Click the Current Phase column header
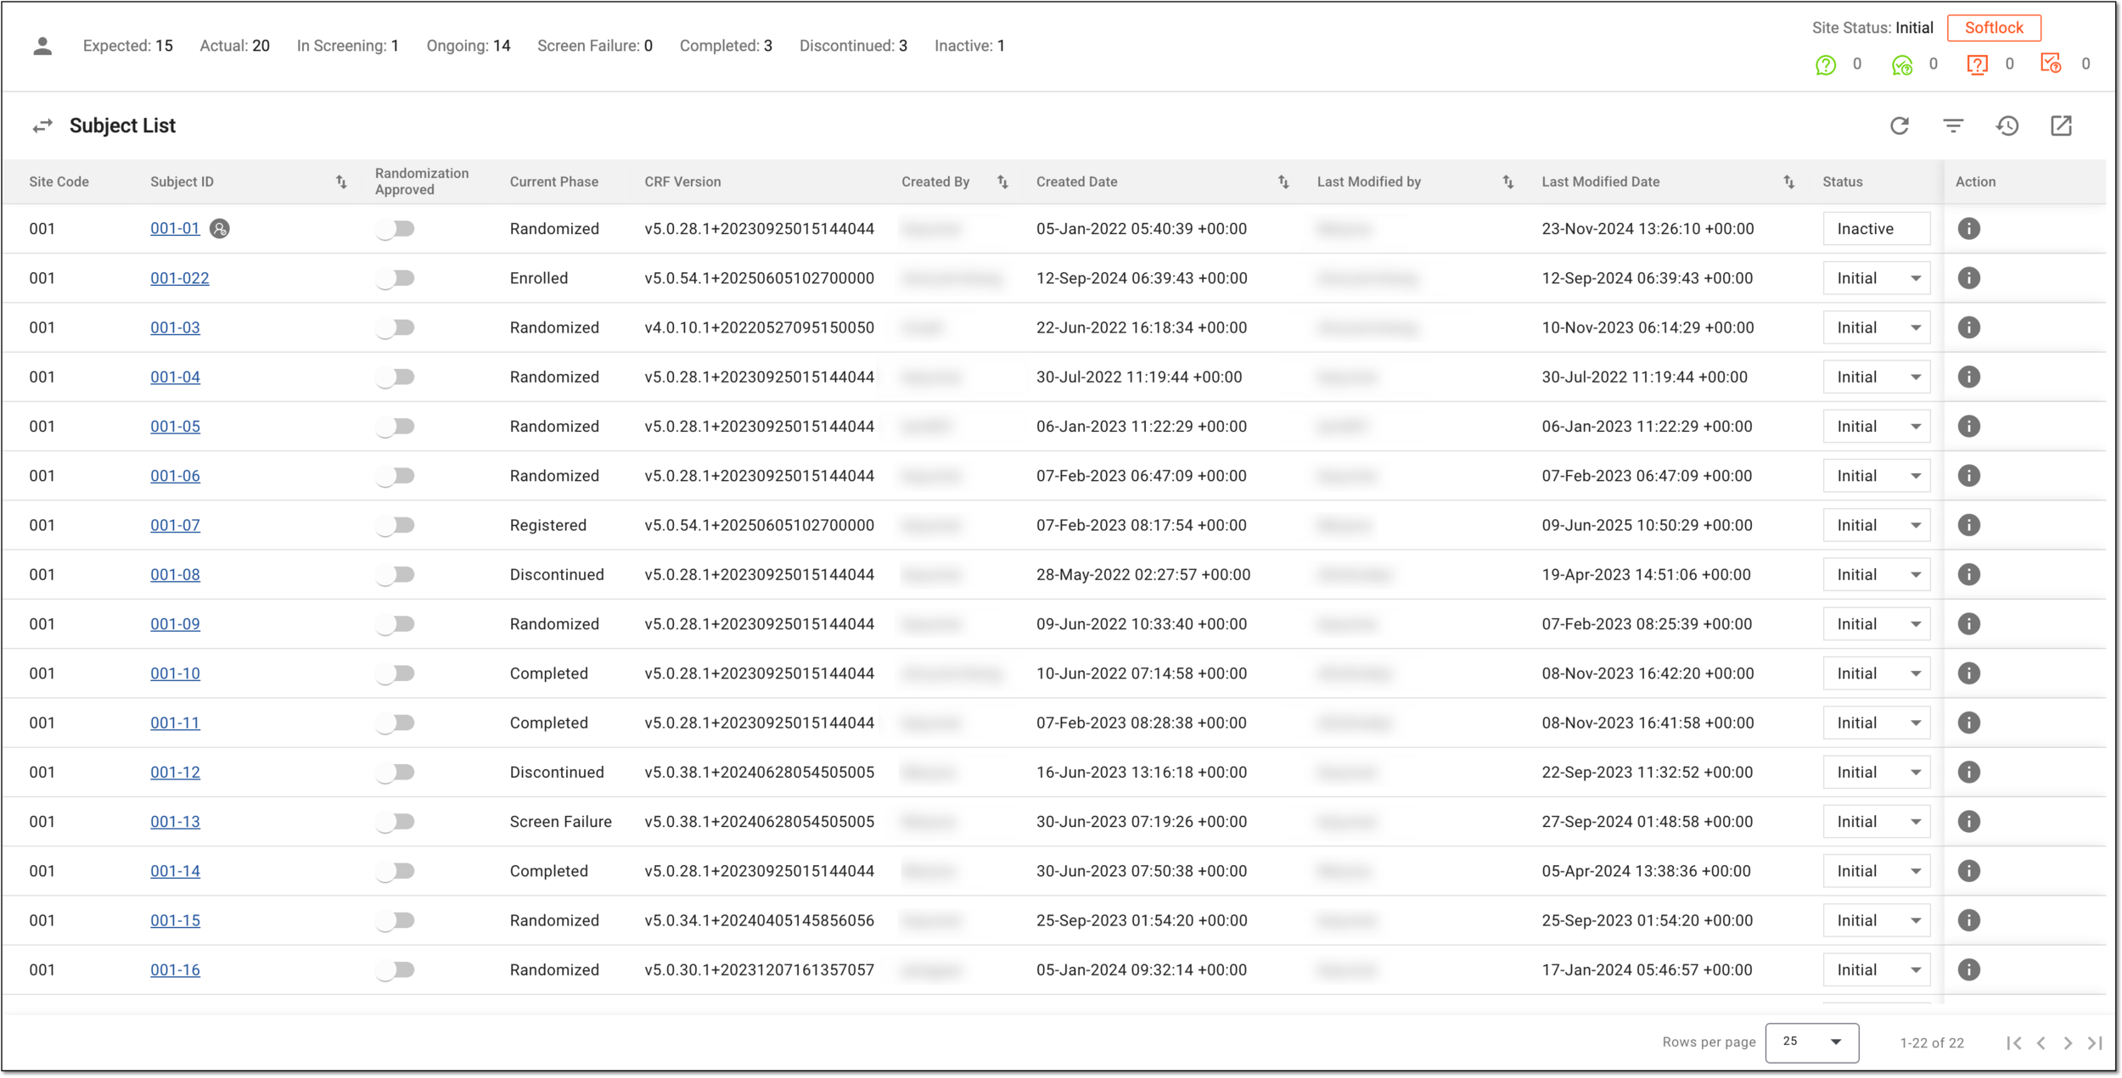The image size is (2122, 1078). [x=553, y=182]
